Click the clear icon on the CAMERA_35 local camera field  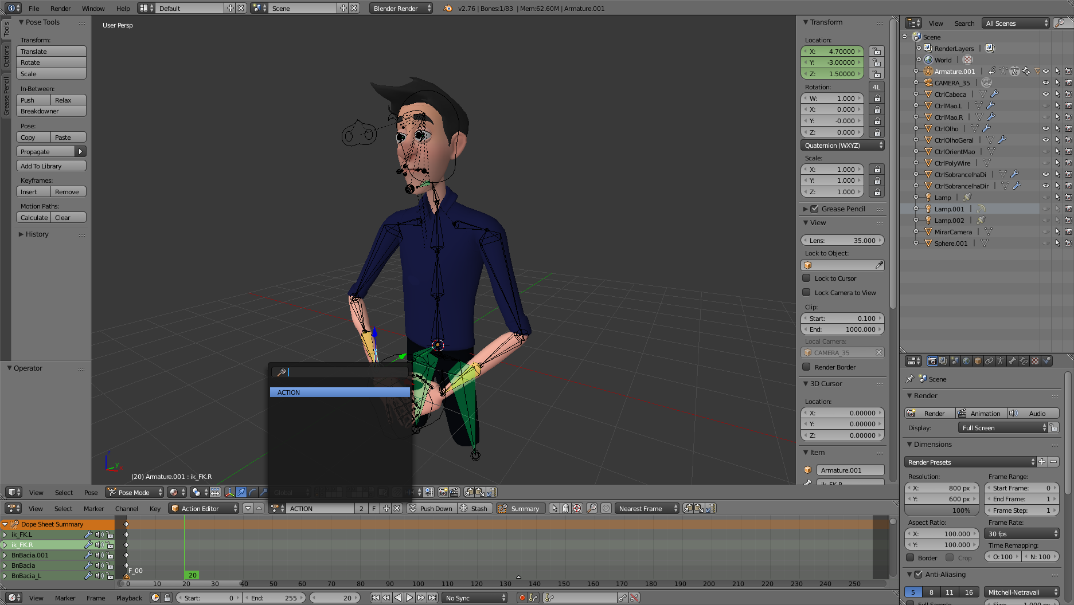point(878,353)
